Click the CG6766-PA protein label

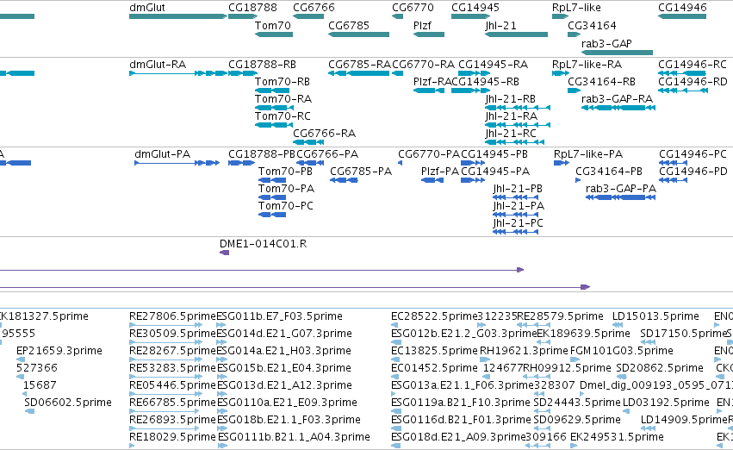point(327,154)
